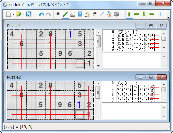The height and width of the screenshot is (133, 173).
Task: Select the keyboard input tool
Action: tap(73, 14)
